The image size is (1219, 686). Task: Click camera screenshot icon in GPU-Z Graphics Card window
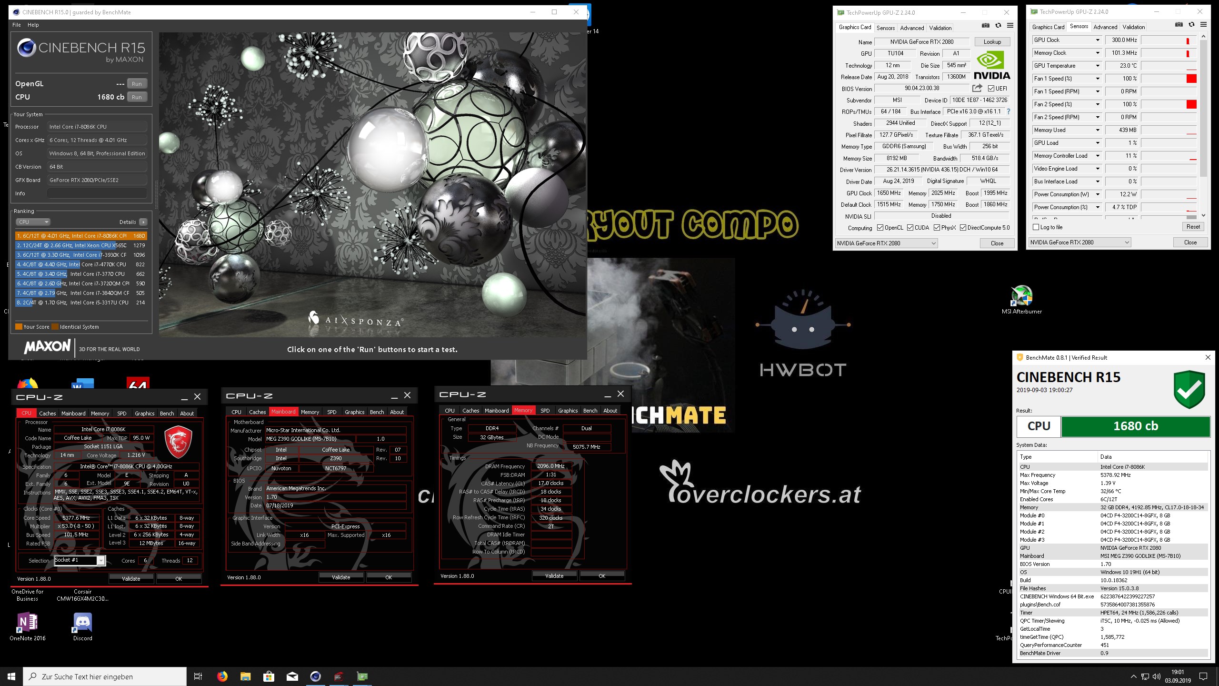986,26
